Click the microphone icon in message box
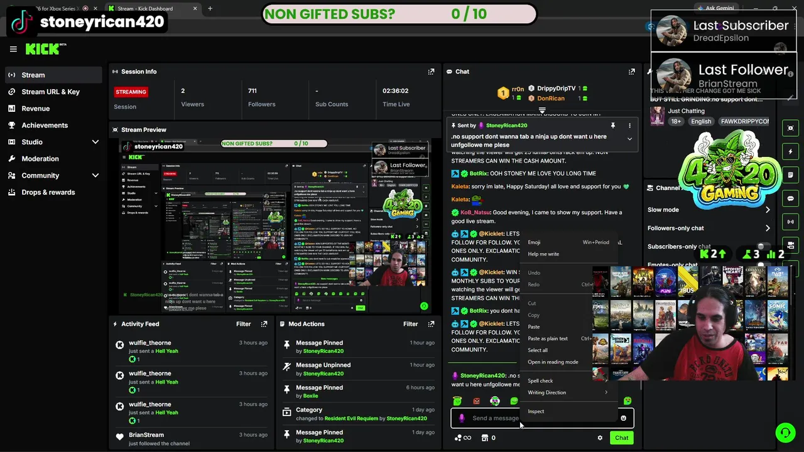Viewport: 804px width, 452px height. tap(462, 418)
